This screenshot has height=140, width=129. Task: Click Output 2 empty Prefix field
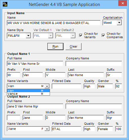(x=14, y=118)
